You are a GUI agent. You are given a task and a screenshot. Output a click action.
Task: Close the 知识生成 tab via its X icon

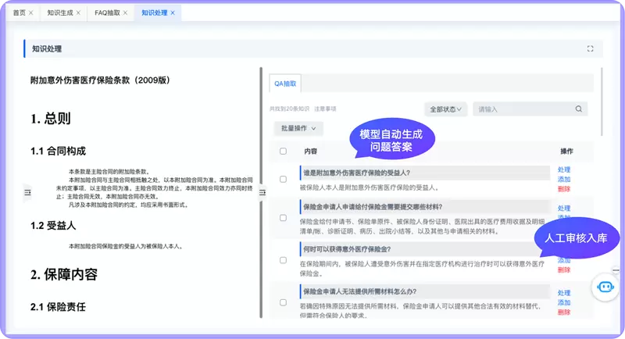tap(78, 13)
